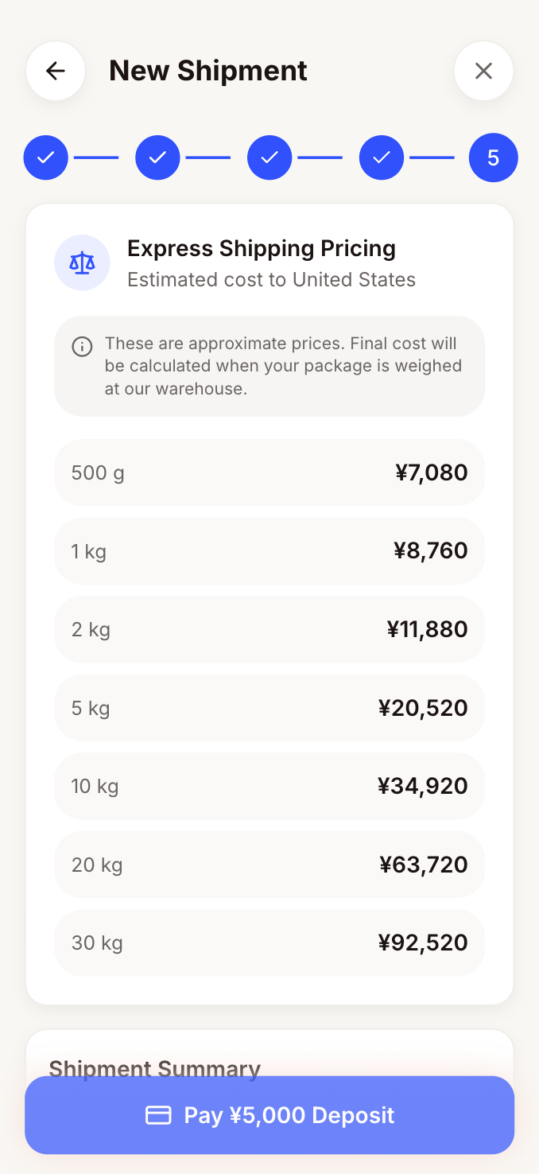This screenshot has width=539, height=1174.
Task: Select the 5 kg ¥20,520 tier
Action: tap(269, 707)
